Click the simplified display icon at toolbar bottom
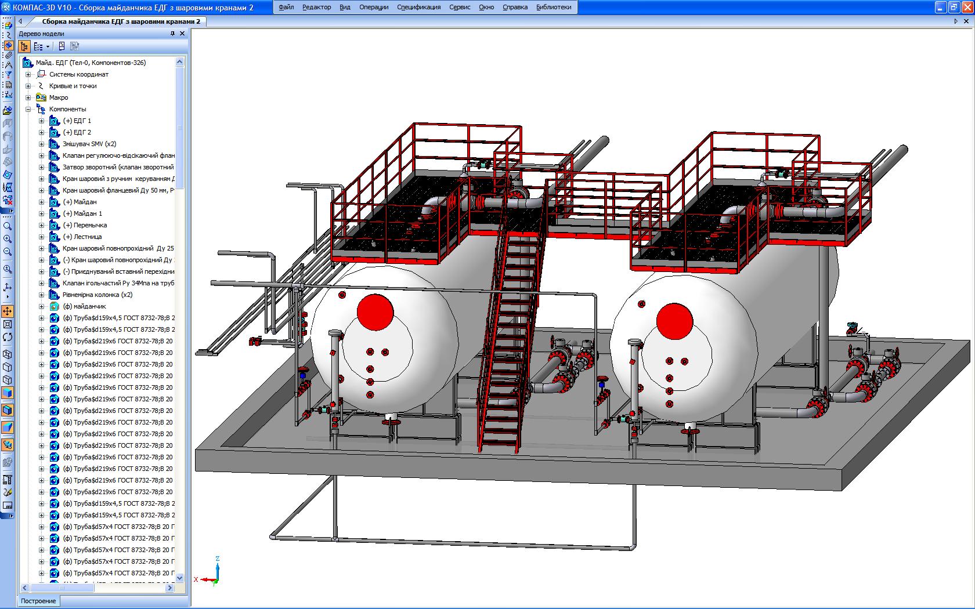 [7, 445]
